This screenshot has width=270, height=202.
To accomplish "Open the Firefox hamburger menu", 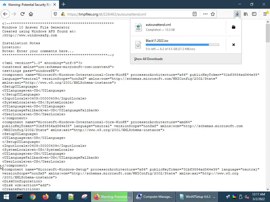I will (x=265, y=14).
